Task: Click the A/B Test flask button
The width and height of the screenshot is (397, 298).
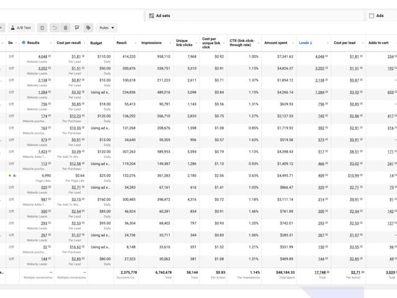Action: pyautogui.click(x=21, y=28)
